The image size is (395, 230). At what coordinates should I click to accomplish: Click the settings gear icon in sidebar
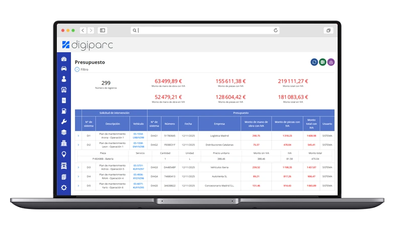tap(64, 188)
